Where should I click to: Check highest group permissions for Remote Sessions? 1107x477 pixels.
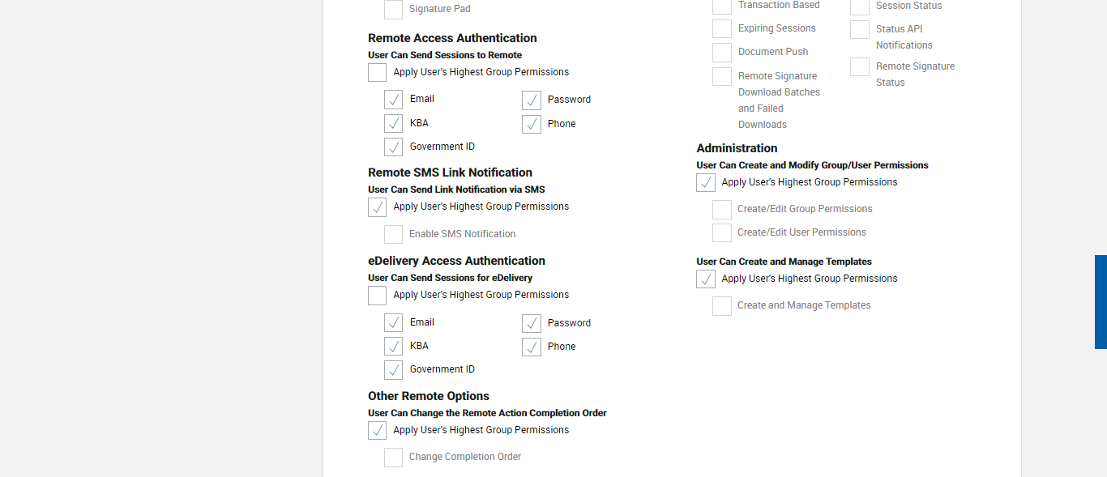(x=378, y=73)
